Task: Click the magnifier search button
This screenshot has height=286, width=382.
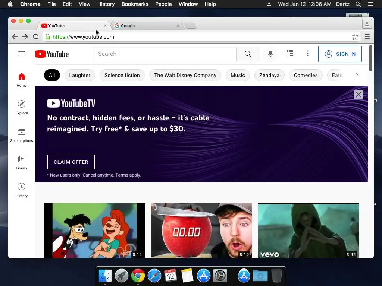Action: pyautogui.click(x=248, y=54)
